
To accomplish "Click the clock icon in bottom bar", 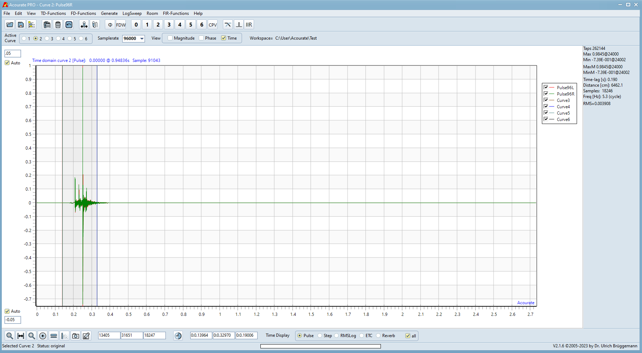I will coord(178,336).
